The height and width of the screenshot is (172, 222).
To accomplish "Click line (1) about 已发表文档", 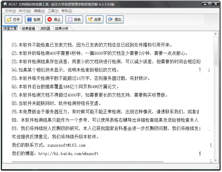I will point(92,45).
